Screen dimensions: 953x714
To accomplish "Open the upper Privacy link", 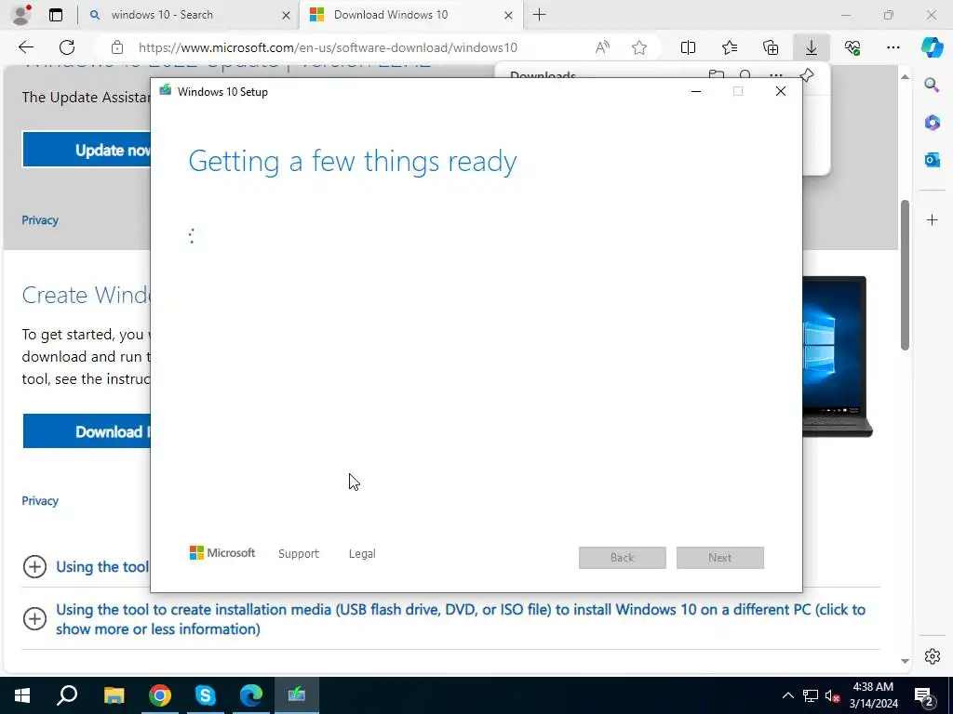I will coord(40,220).
